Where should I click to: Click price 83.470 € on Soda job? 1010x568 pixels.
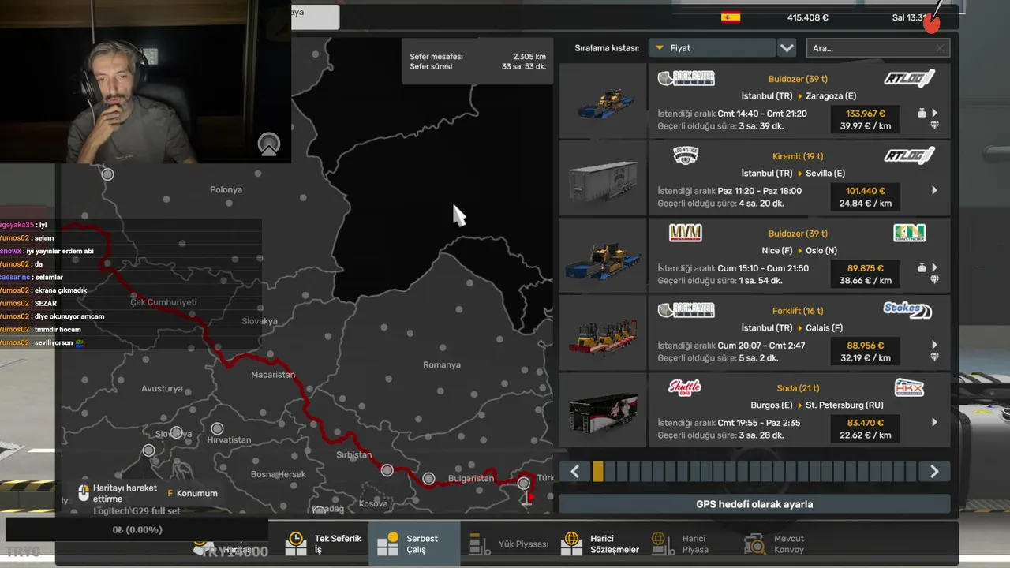click(x=866, y=423)
